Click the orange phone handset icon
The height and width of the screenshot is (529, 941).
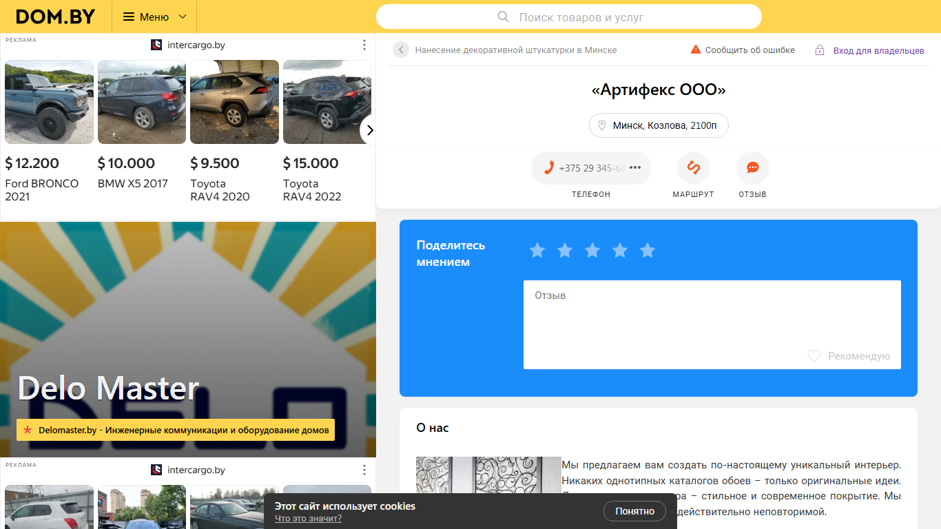pos(549,167)
